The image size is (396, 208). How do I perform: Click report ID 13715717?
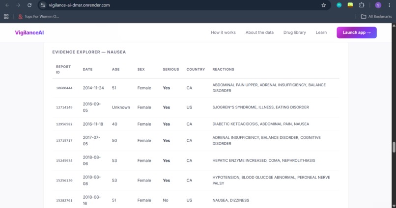tap(64, 141)
